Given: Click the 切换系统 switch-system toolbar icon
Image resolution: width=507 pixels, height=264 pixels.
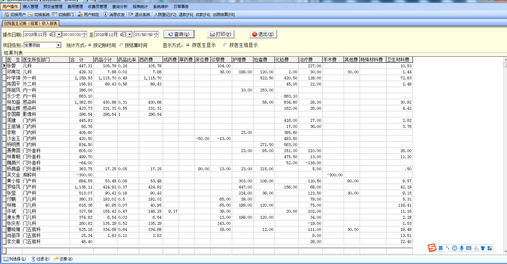Looking at the screenshot, I should click(31, 14).
